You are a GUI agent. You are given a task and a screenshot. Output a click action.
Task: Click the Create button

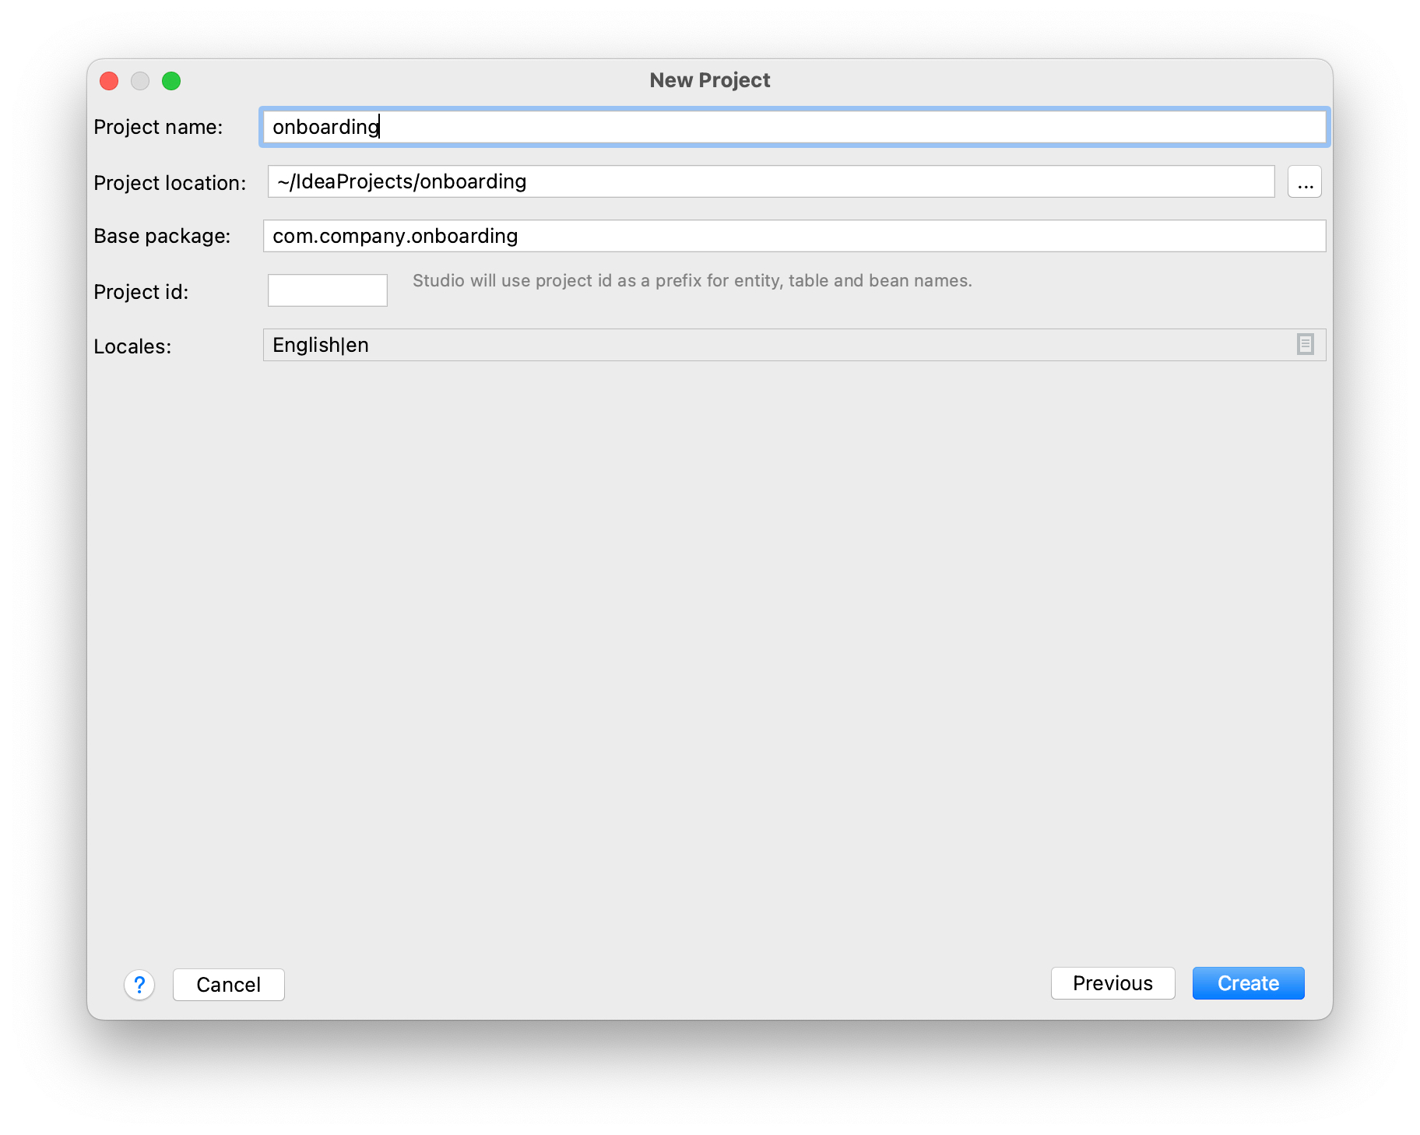[x=1248, y=983]
